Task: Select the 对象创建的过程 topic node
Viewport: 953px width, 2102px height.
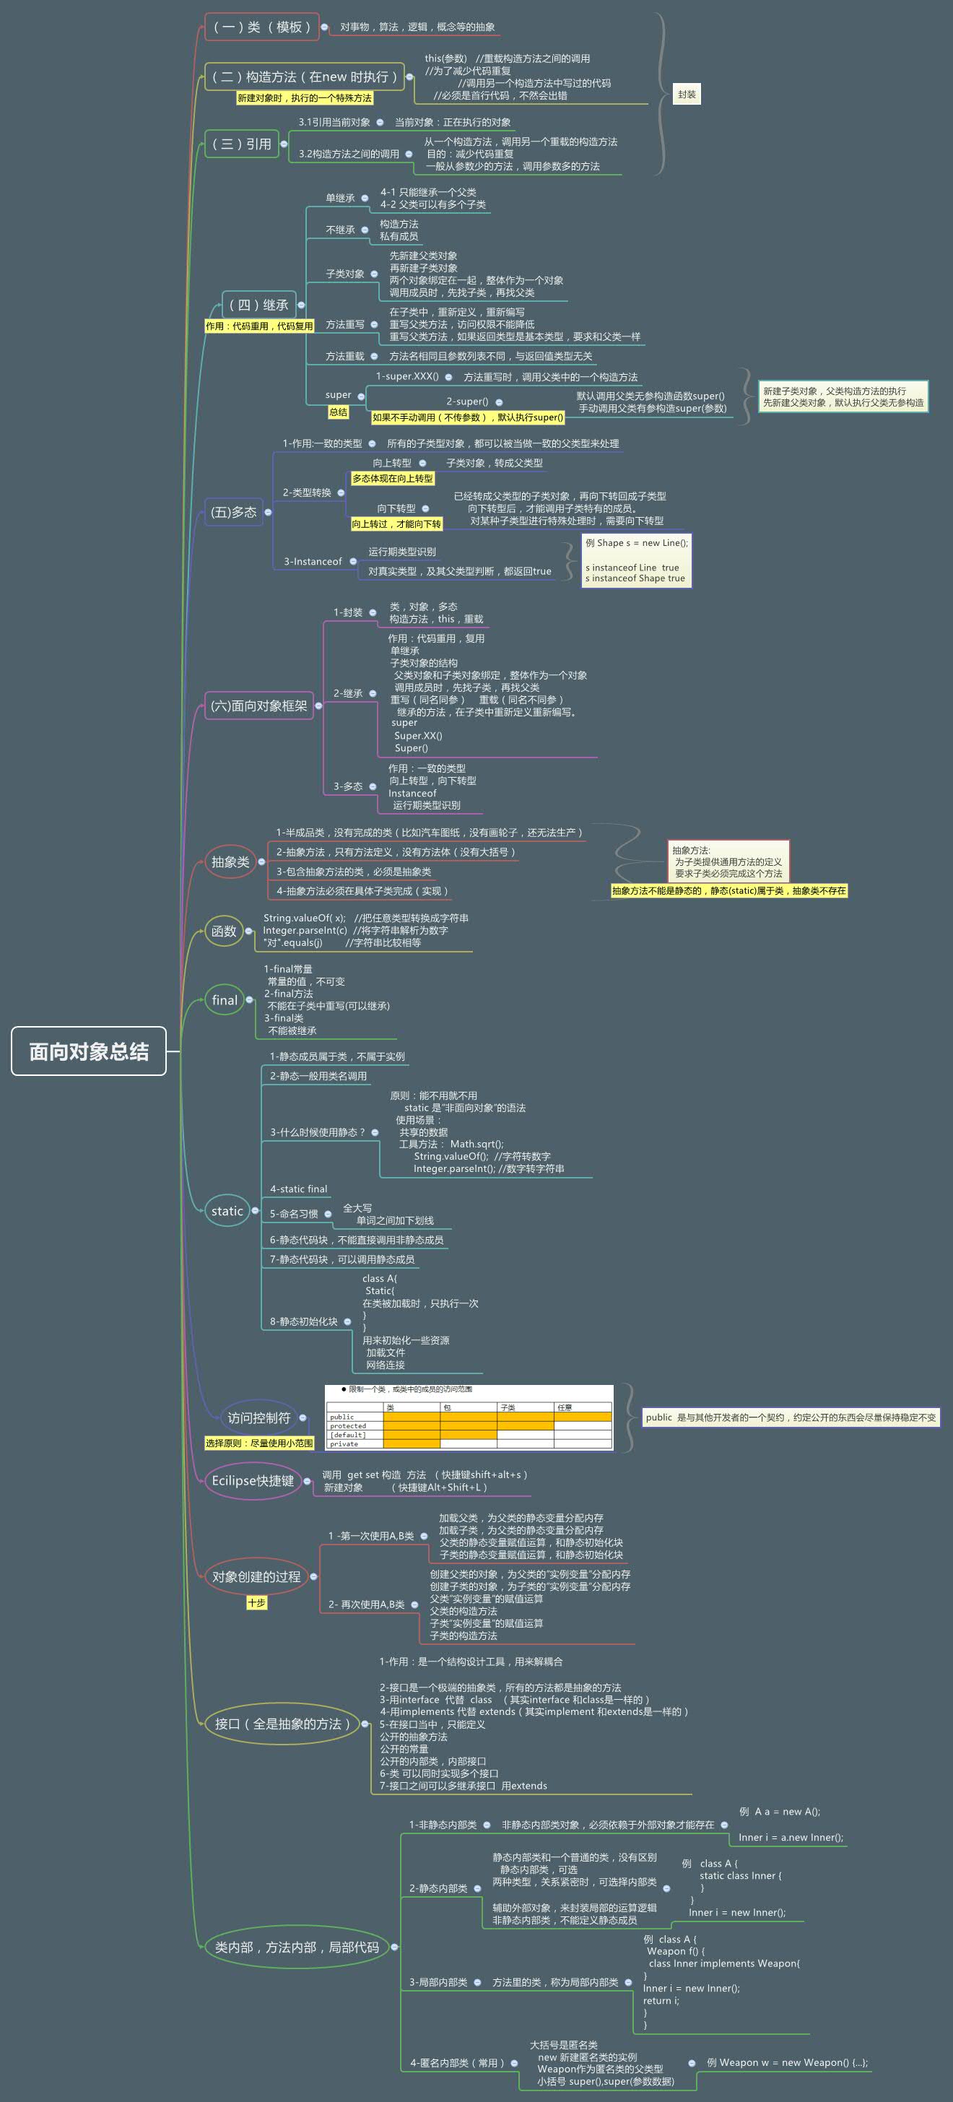Action: [x=256, y=1577]
